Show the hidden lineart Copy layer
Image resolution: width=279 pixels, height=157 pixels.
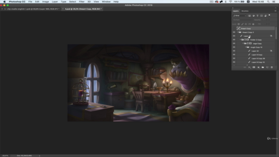pyautogui.click(x=234, y=28)
